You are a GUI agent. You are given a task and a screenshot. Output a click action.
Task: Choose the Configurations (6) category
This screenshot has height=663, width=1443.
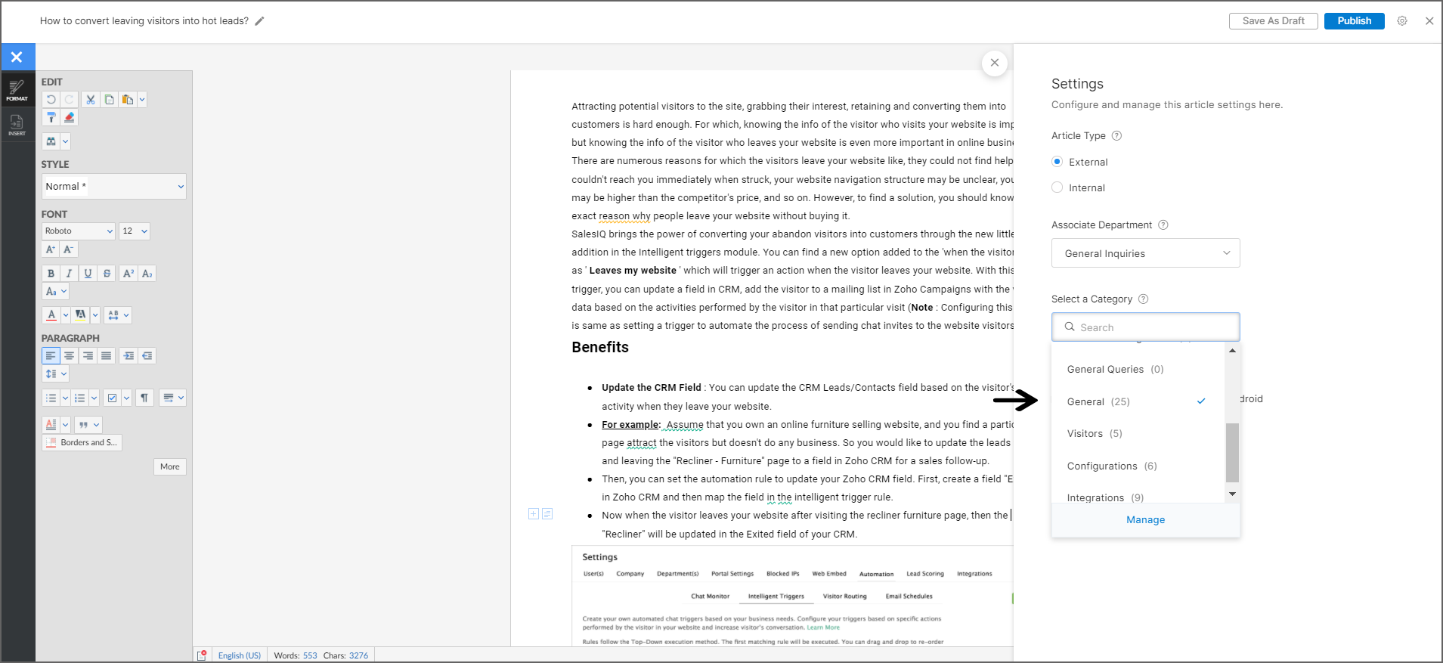point(1138,466)
